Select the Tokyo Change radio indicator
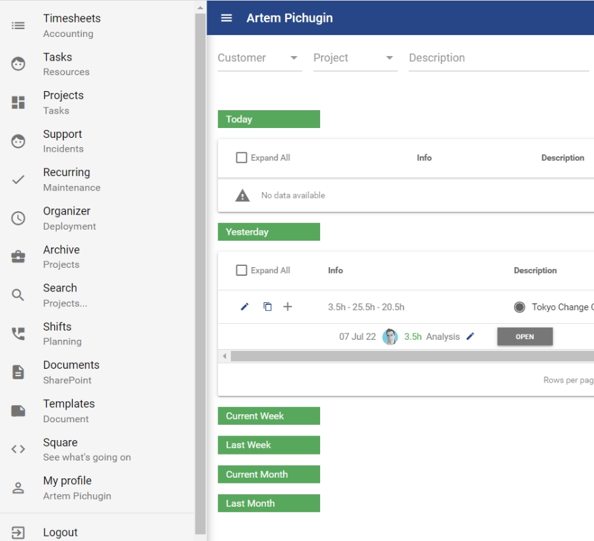Image resolution: width=594 pixels, height=541 pixels. [x=519, y=307]
